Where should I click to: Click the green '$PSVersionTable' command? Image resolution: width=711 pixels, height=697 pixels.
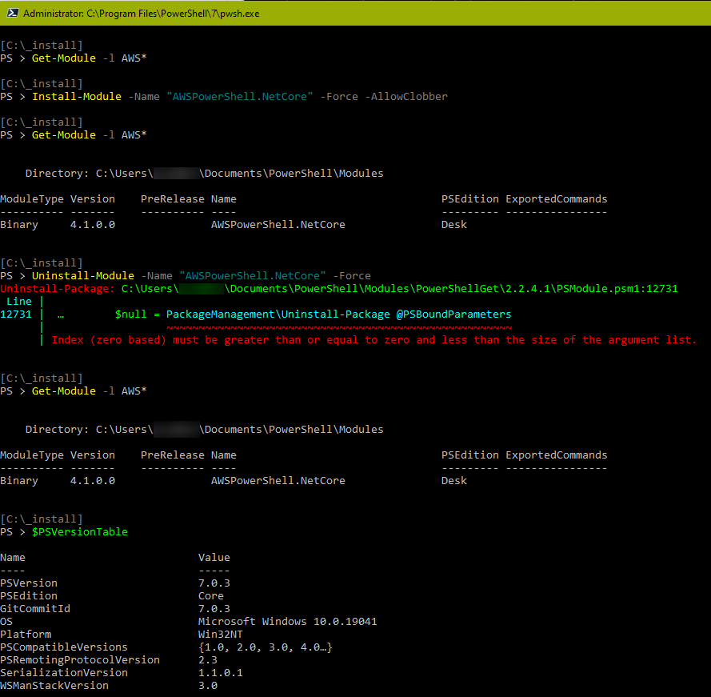click(x=80, y=532)
